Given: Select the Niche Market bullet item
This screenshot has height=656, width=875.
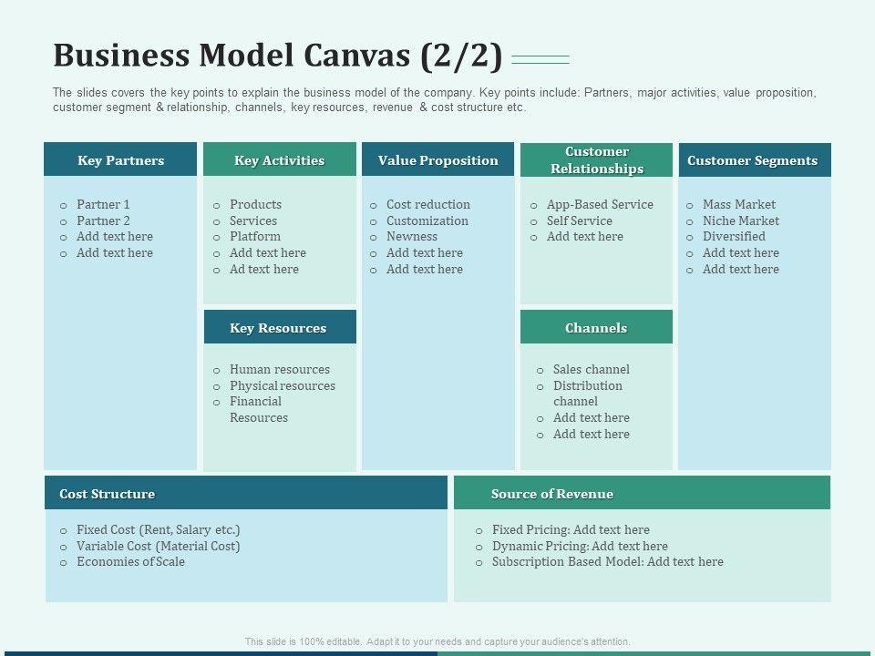Looking at the screenshot, I should 740,220.
